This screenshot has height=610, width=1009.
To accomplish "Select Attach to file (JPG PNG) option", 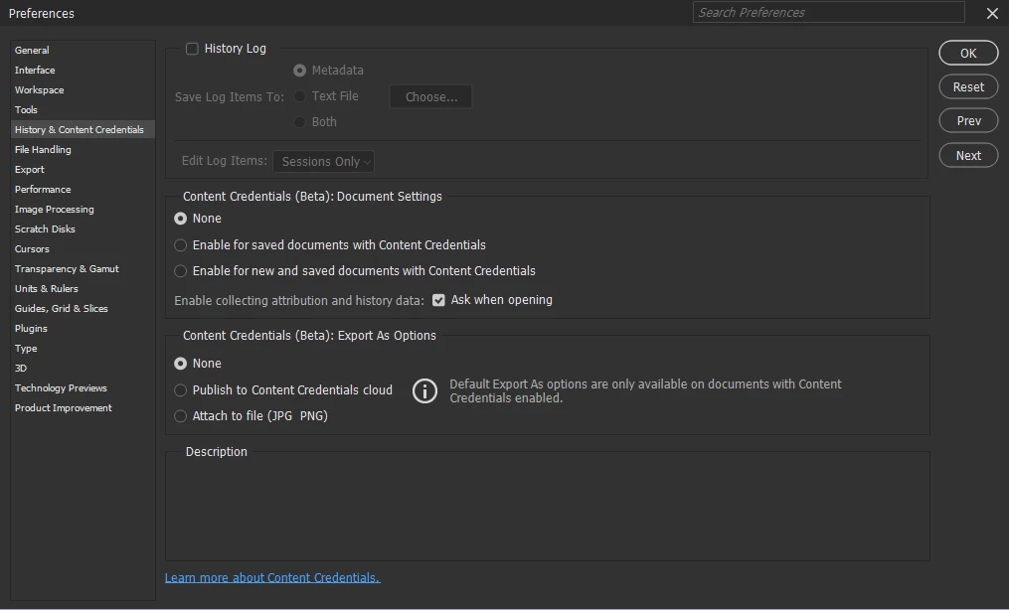I will coord(181,416).
